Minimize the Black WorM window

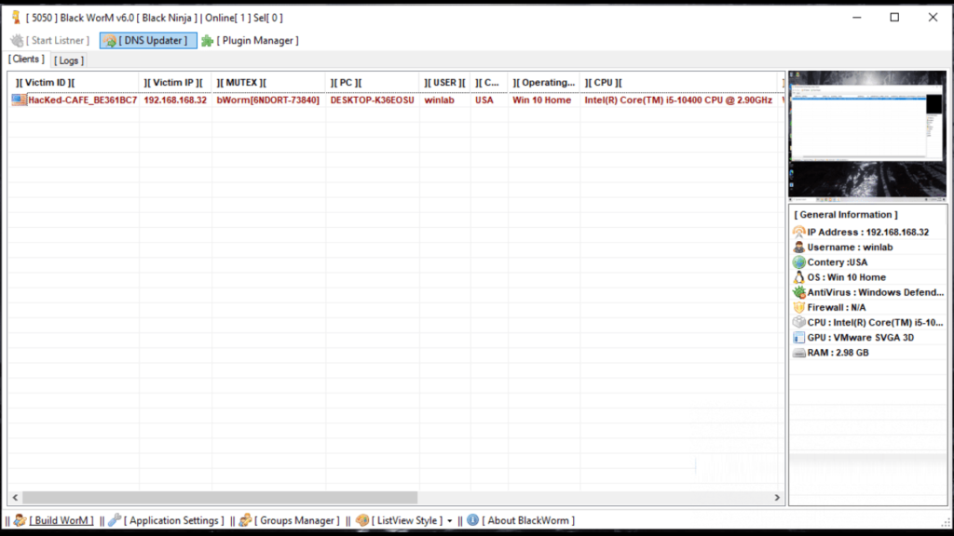click(x=857, y=18)
